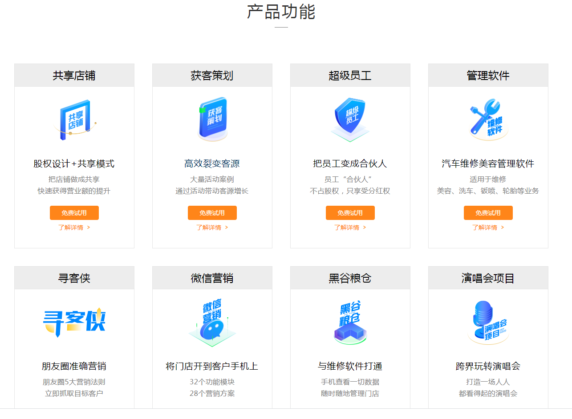Click the 共享店铺 blue storefront icon

pos(74,120)
